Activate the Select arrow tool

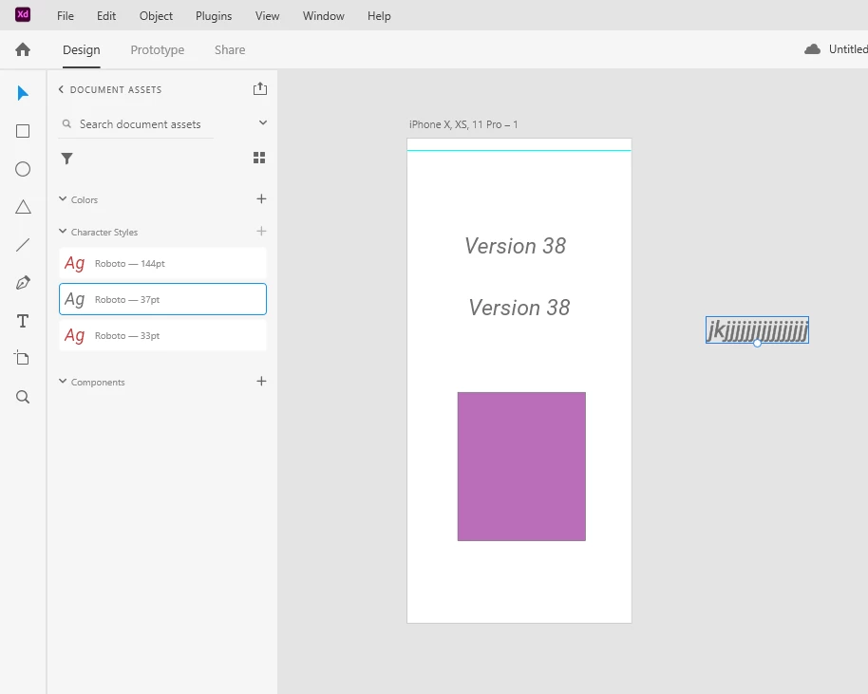coord(23,93)
